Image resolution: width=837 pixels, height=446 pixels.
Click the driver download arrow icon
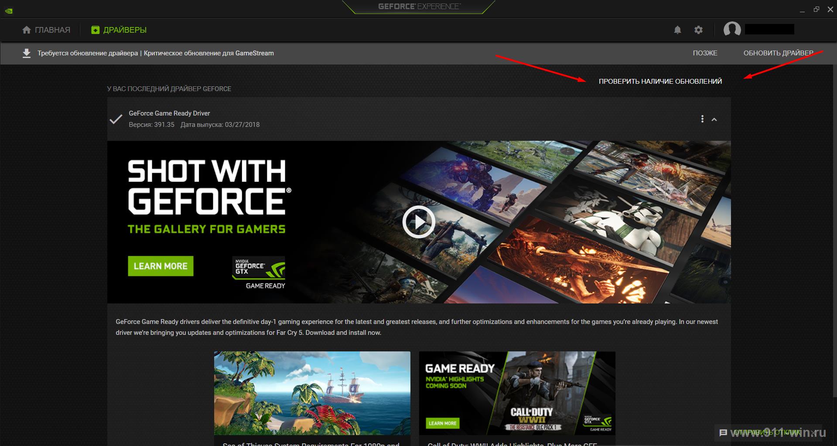point(27,53)
